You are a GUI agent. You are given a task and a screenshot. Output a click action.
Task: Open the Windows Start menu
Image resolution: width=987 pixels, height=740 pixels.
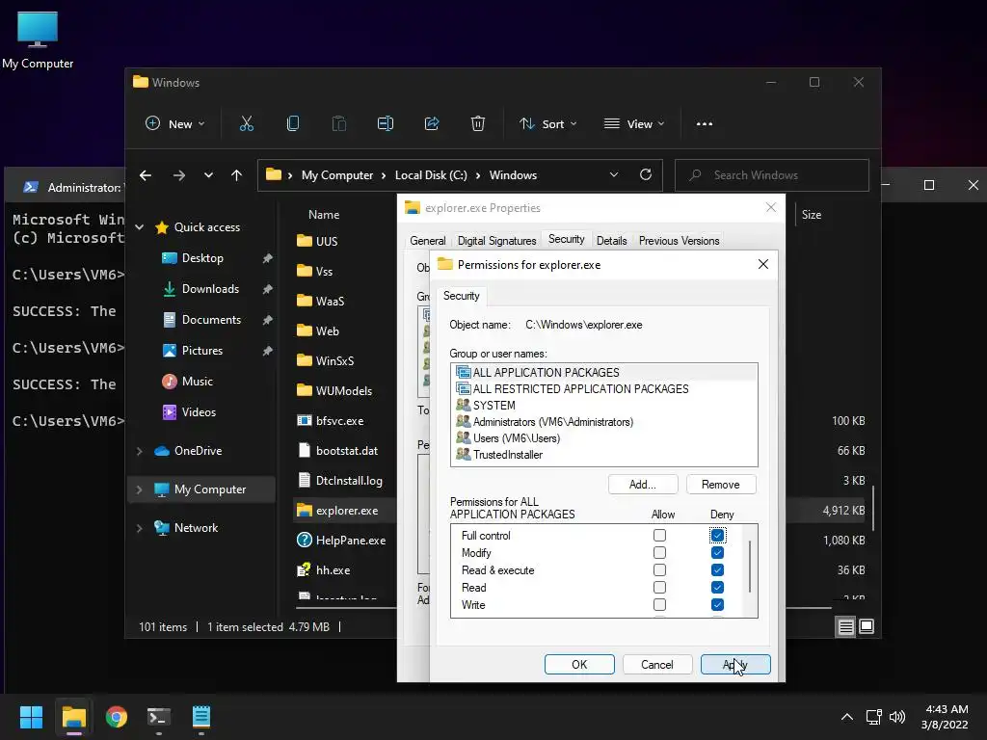(31, 717)
